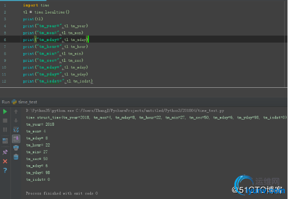This screenshot has height=199, width=288.
Task: Click the restore layout icon
Action: (5, 141)
